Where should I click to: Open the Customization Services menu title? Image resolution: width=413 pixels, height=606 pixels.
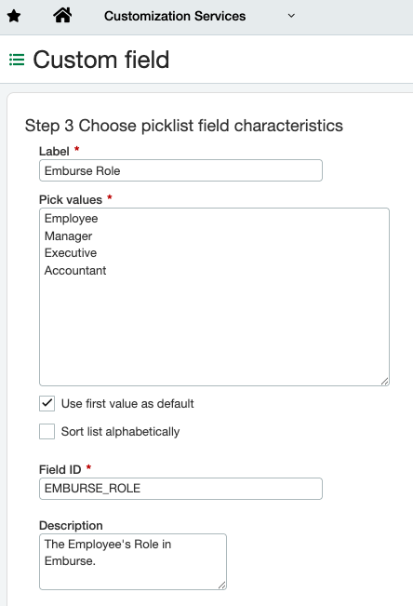point(175,16)
